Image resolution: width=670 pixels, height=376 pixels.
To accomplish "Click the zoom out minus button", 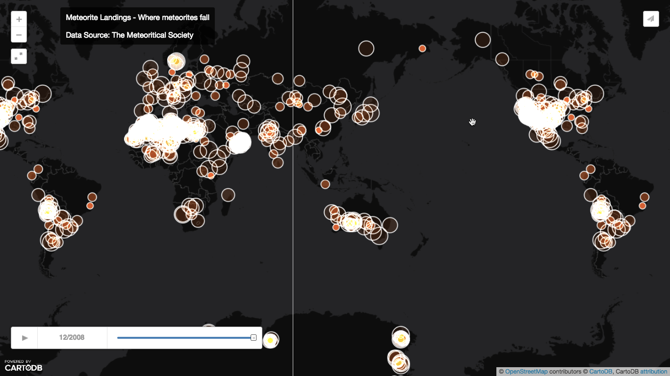I will coord(19,35).
